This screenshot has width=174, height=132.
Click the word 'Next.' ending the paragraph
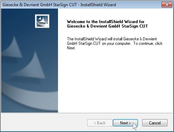(71, 48)
